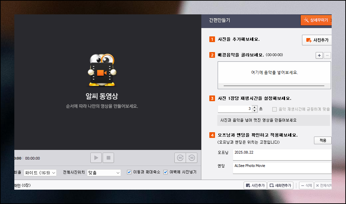Increase seconds per photo with up arrow
The image size is (346, 204).
pos(255,107)
